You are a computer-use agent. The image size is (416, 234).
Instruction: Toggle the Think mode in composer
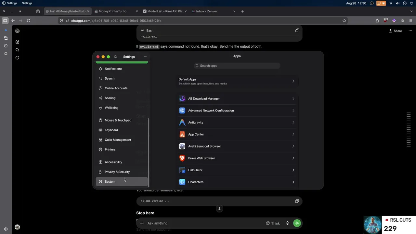click(x=273, y=223)
